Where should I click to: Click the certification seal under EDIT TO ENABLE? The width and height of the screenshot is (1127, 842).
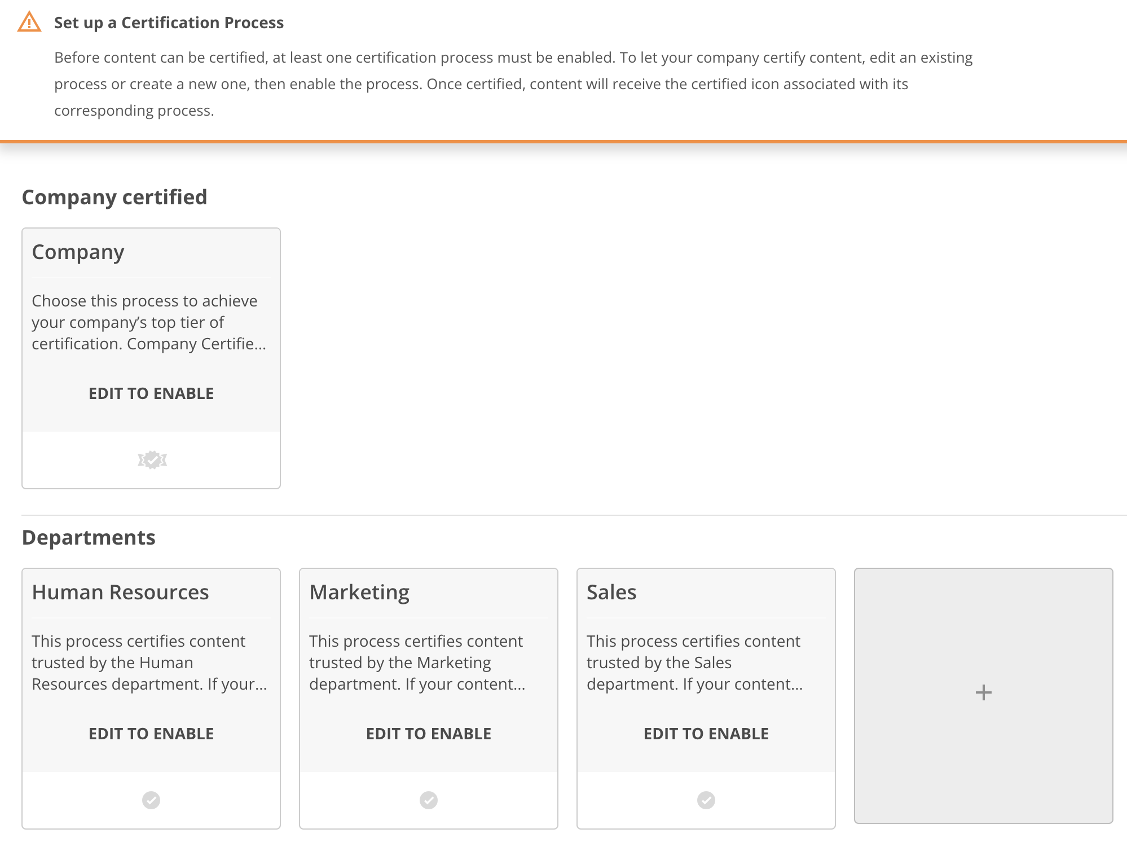coord(151,459)
